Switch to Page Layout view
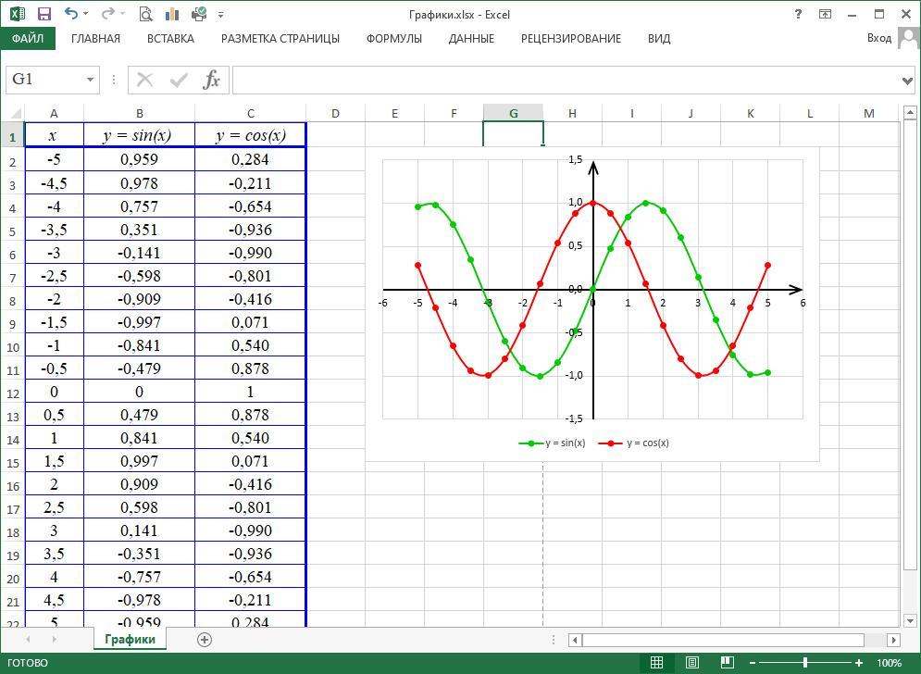The image size is (921, 674). tap(691, 663)
